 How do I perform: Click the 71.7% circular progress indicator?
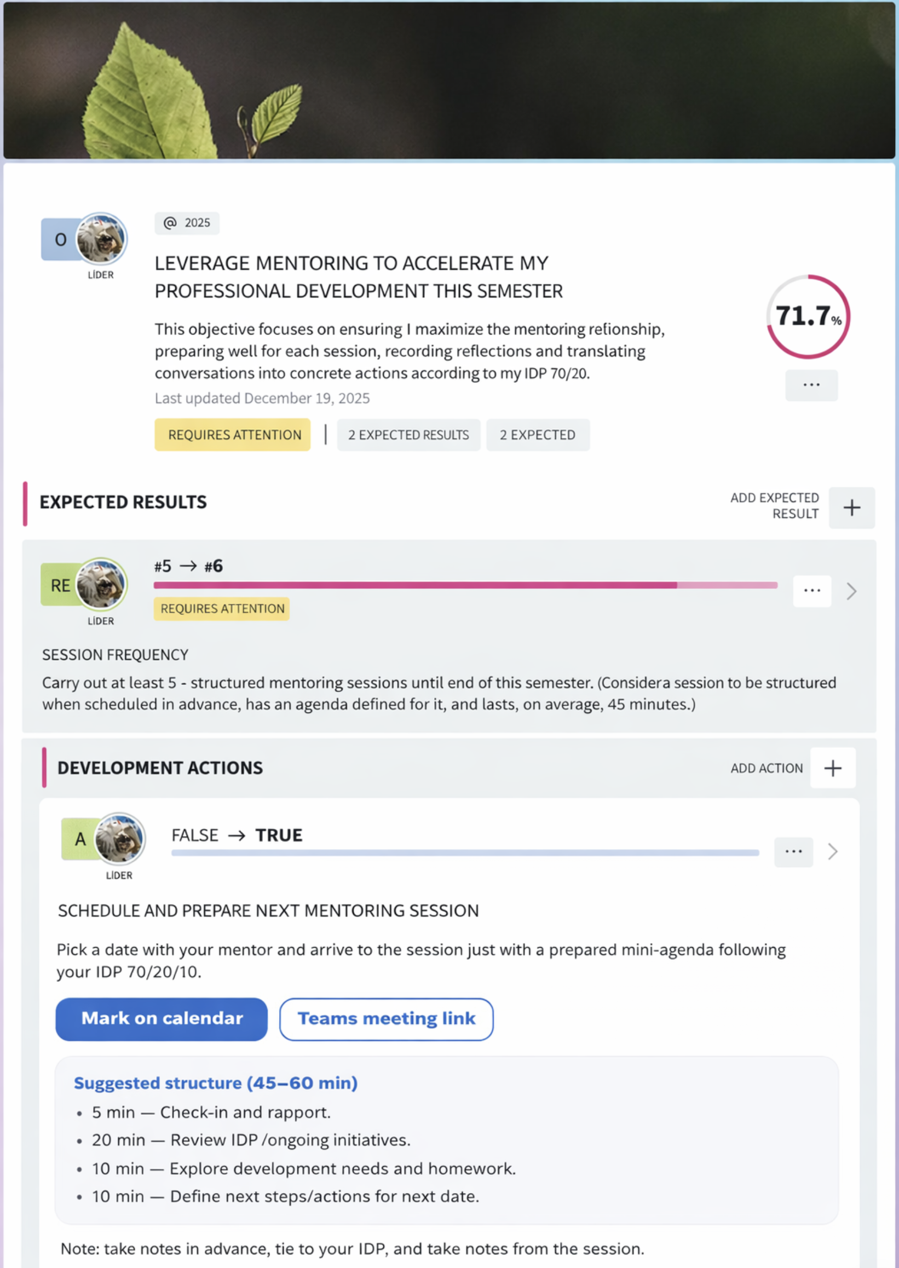[x=808, y=316]
